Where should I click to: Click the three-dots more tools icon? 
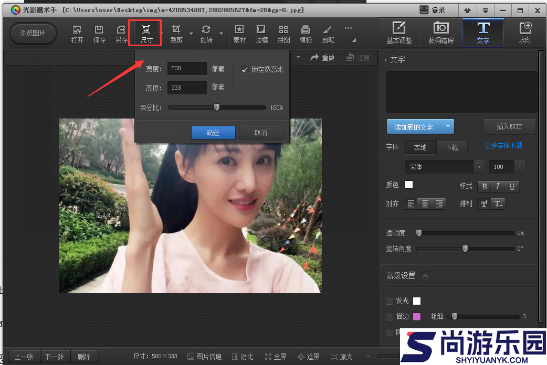tap(348, 28)
